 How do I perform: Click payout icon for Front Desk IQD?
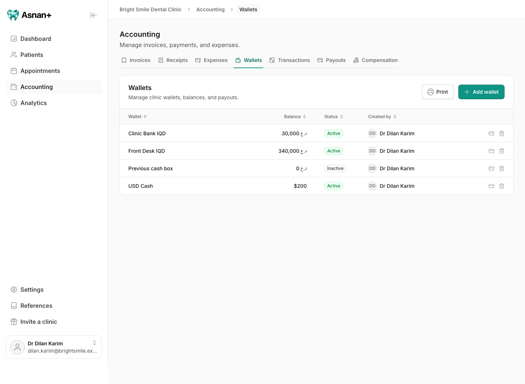point(491,151)
